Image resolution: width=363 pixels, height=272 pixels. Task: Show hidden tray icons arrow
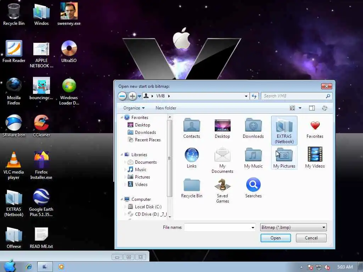pos(301,267)
